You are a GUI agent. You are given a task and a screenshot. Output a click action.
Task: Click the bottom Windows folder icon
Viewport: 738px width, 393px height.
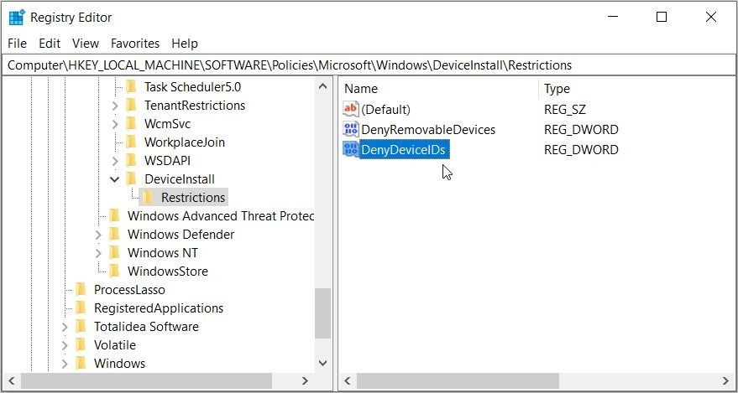click(x=81, y=363)
